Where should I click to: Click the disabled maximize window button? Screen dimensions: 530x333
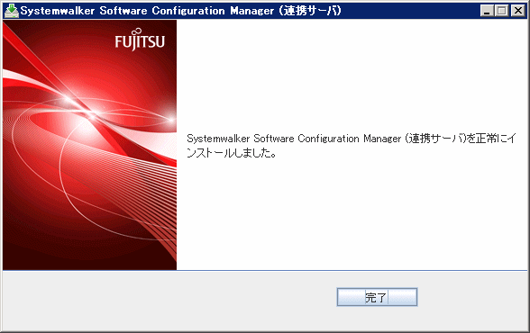click(x=502, y=11)
